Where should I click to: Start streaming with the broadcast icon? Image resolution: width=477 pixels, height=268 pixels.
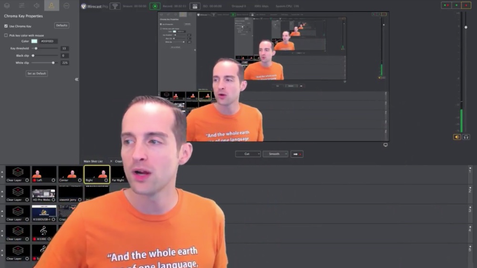coord(114,6)
